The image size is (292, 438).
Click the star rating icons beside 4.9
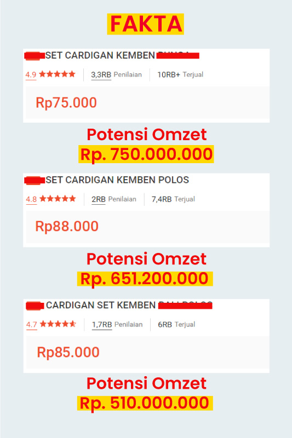(58, 74)
